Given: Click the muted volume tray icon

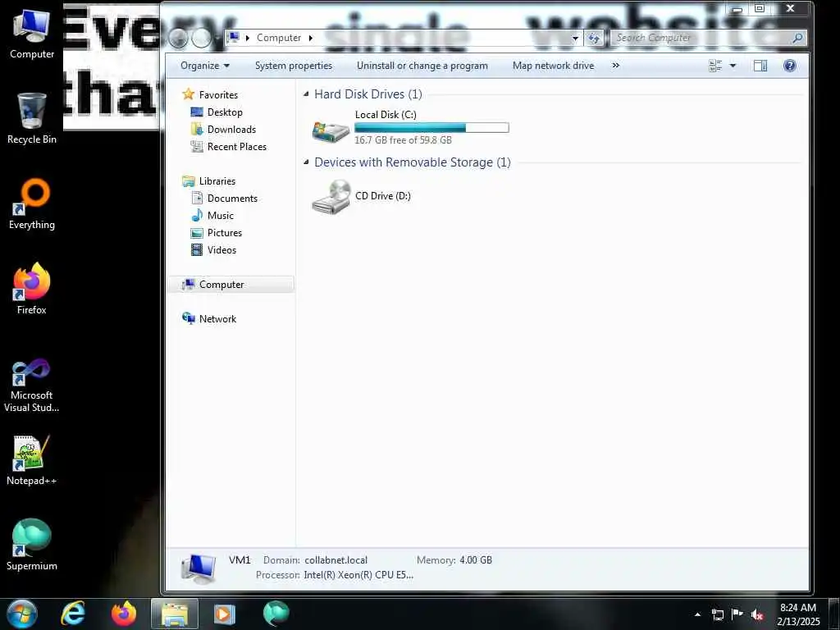Looking at the screenshot, I should pyautogui.click(x=757, y=614).
